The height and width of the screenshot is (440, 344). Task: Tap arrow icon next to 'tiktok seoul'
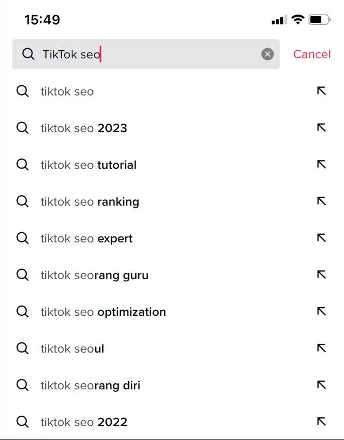(321, 348)
